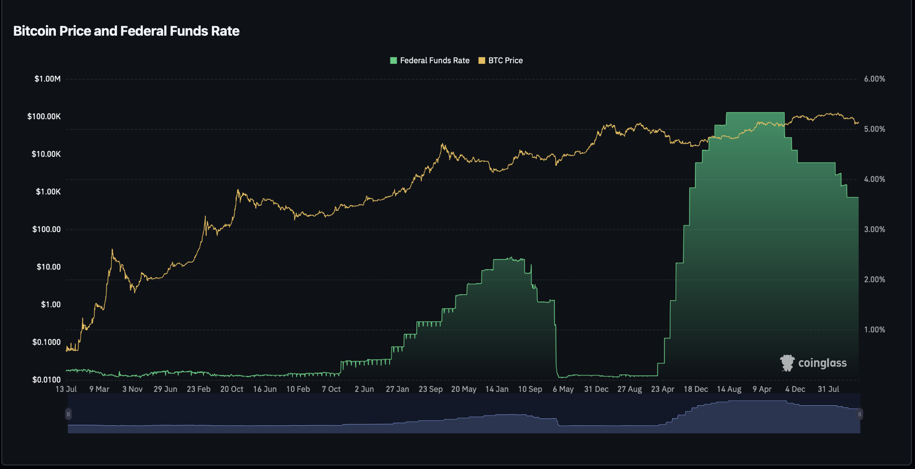Click the 23 Apr x-axis date label
This screenshot has height=469, width=915.
coord(662,389)
